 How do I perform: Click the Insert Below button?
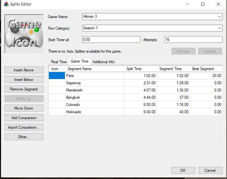click(24, 80)
